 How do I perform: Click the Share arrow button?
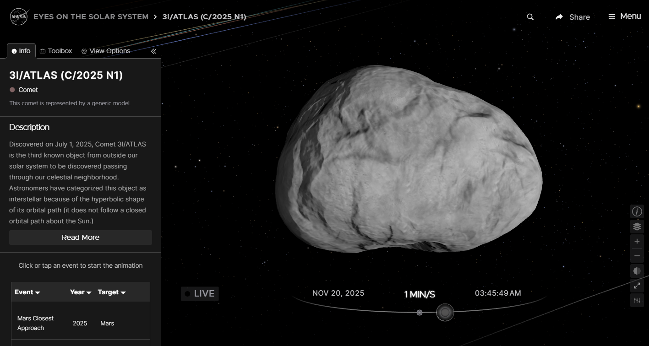click(x=573, y=17)
